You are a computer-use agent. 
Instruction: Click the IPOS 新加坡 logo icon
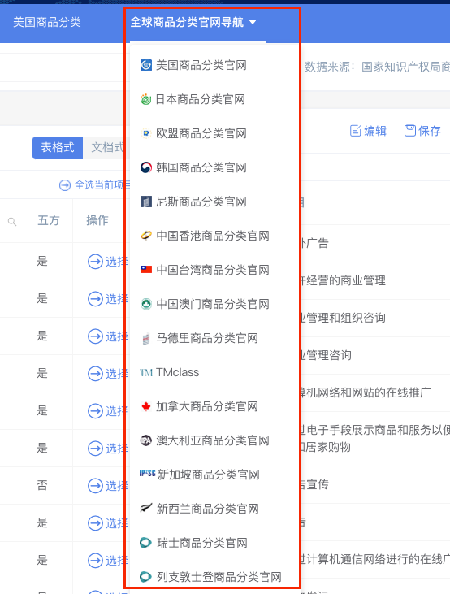(147, 473)
